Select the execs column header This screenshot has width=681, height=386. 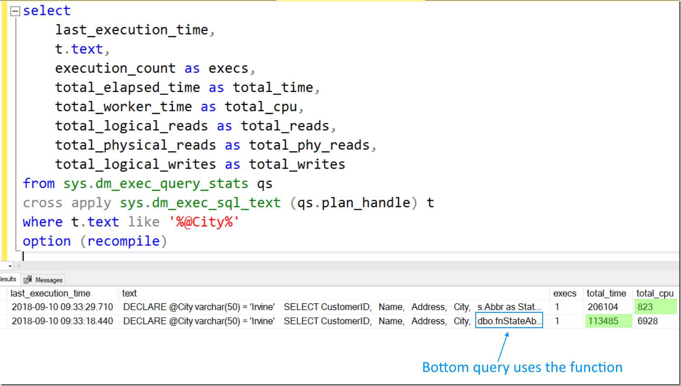tap(564, 293)
